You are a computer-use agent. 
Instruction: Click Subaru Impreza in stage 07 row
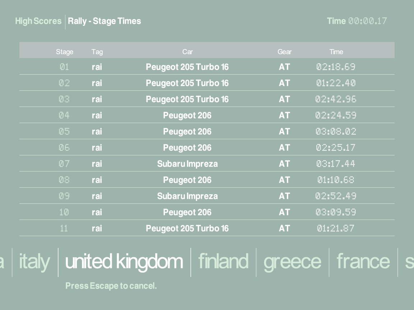[187, 164]
